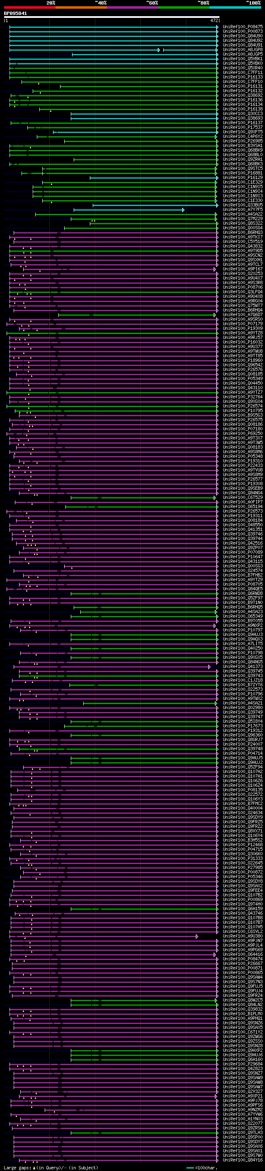
Task: Open hit UniRef100_P26985
Action: tap(242, 141)
